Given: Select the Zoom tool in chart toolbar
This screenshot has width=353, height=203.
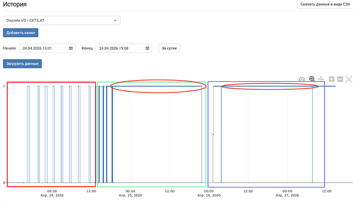Looking at the screenshot, I should pos(312,79).
